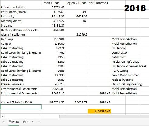
Task: Select the 173000 value cell
Action: (x=53, y=43)
